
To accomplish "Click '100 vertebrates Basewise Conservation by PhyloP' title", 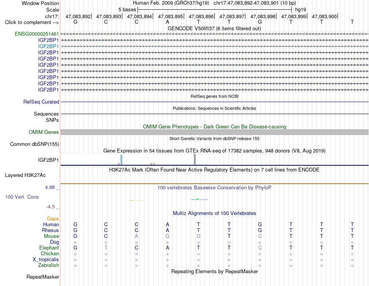I will point(214,188).
